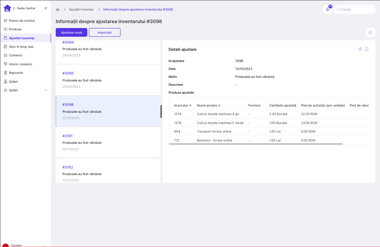Click the Sediu Central house logo
This screenshot has height=247, width=380.
(x=7, y=8)
